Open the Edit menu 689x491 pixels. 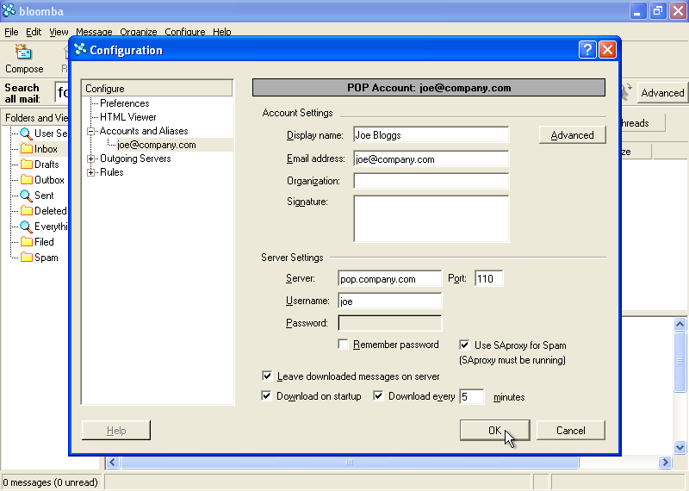pyautogui.click(x=34, y=32)
